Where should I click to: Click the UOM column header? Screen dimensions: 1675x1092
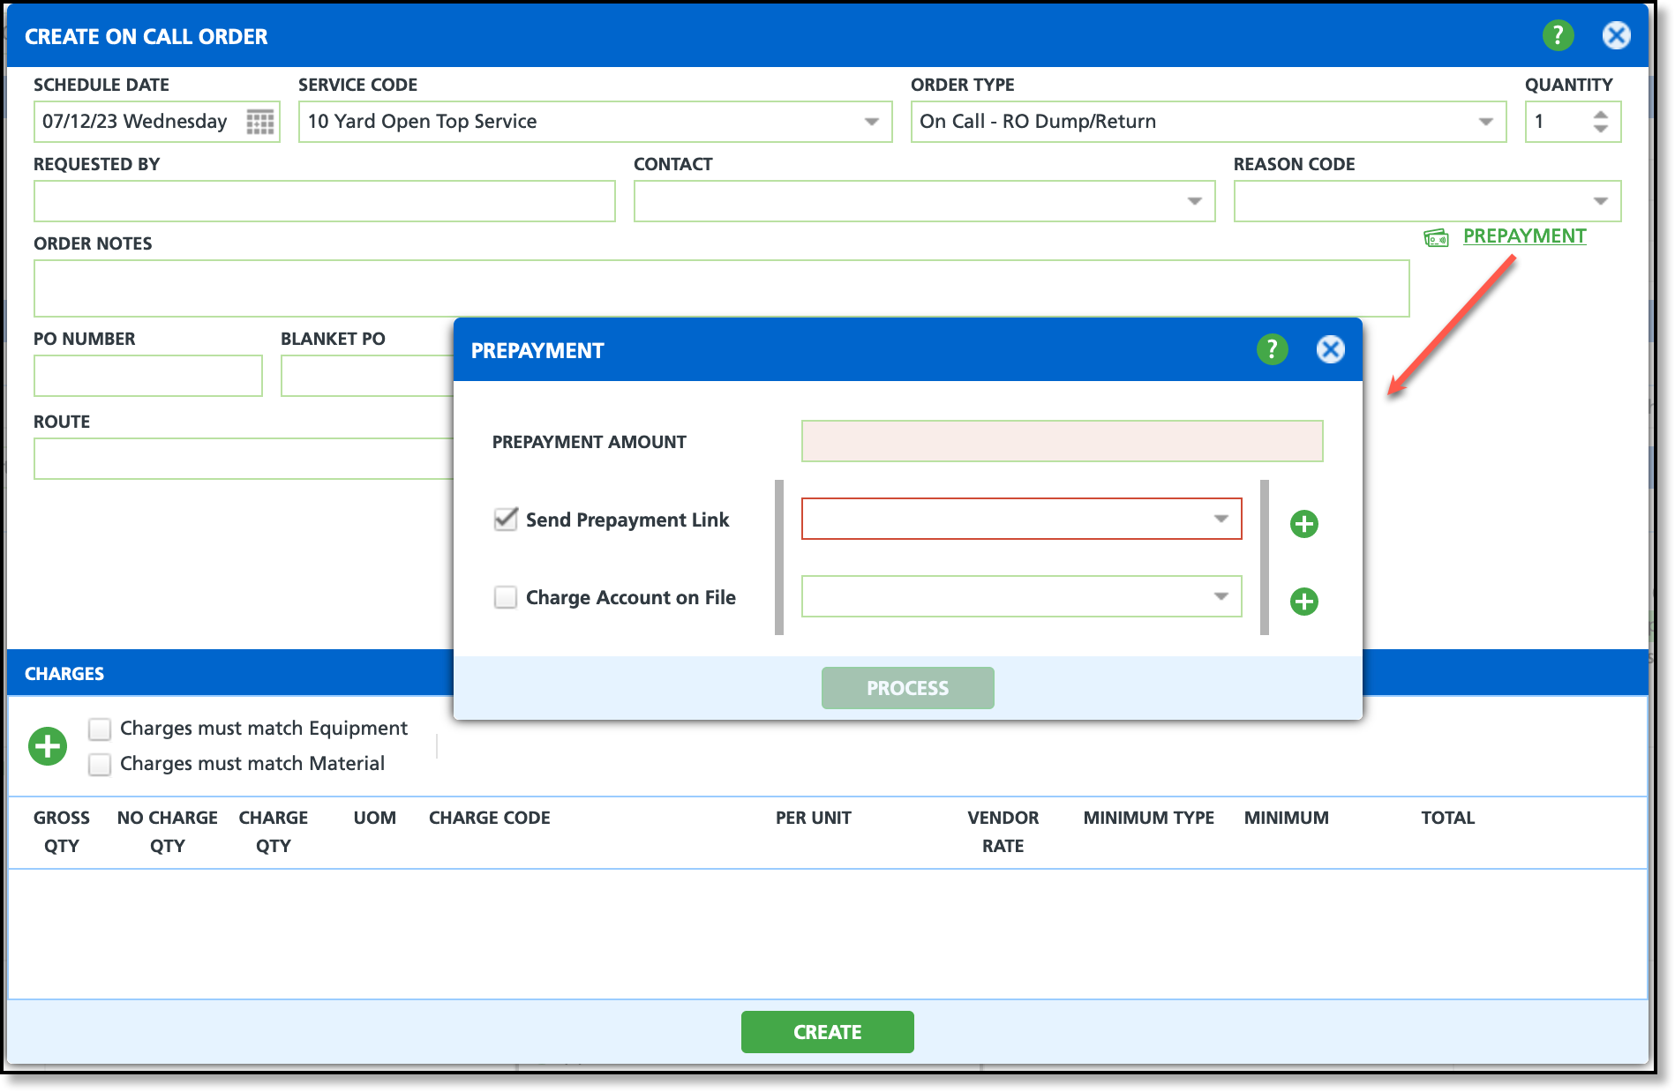(374, 818)
